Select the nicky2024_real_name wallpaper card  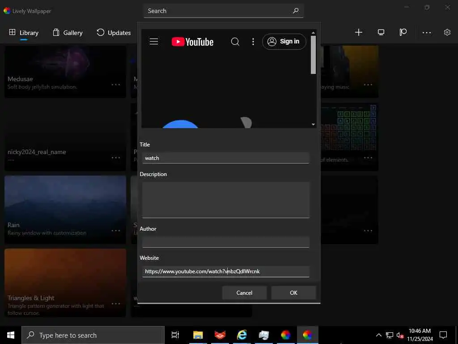coord(65,137)
